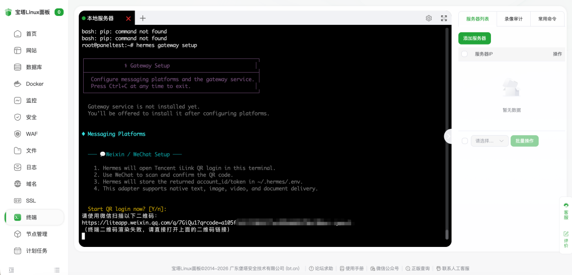Click the 批量操作 button
This screenshot has width=572, height=275.
click(524, 141)
